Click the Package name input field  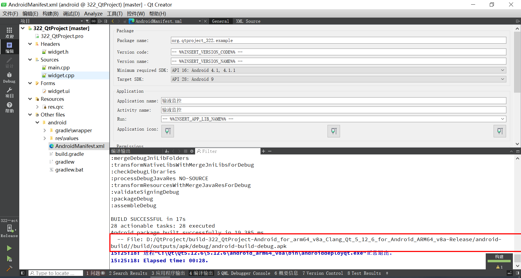coord(338,40)
